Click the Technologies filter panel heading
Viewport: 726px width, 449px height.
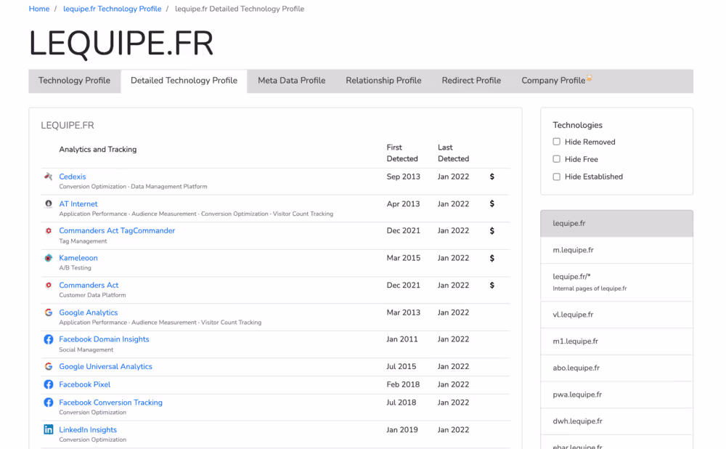577,125
